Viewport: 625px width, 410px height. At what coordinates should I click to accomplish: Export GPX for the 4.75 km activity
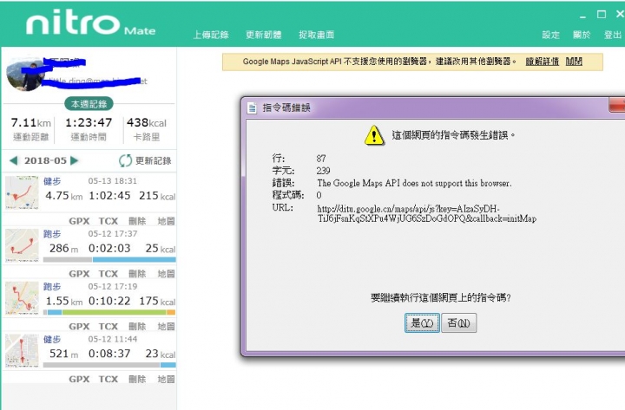click(79, 221)
